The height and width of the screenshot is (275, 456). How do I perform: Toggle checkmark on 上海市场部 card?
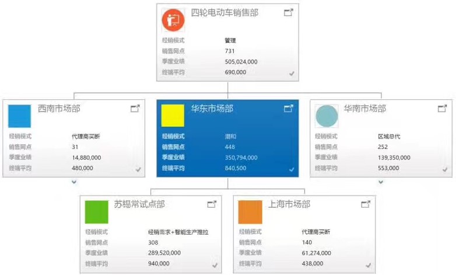tap(369, 265)
